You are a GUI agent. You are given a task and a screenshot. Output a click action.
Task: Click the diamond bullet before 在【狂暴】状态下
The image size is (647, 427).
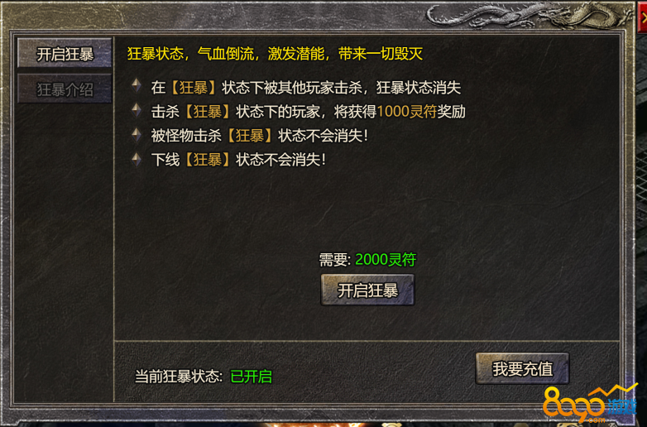(137, 86)
